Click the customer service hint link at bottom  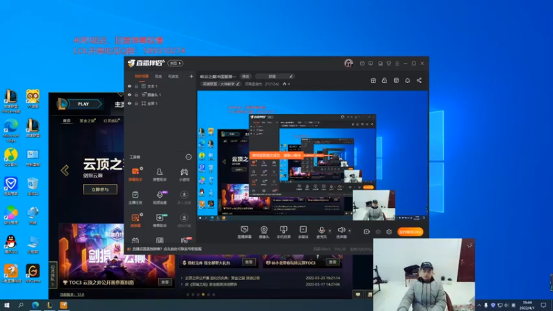(x=167, y=249)
